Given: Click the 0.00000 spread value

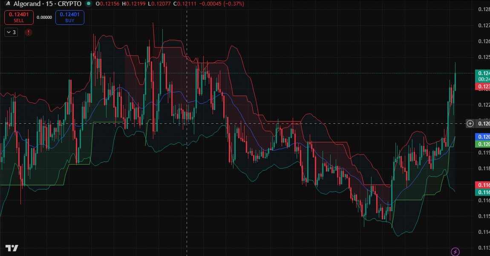Looking at the screenshot, I should 44,17.
